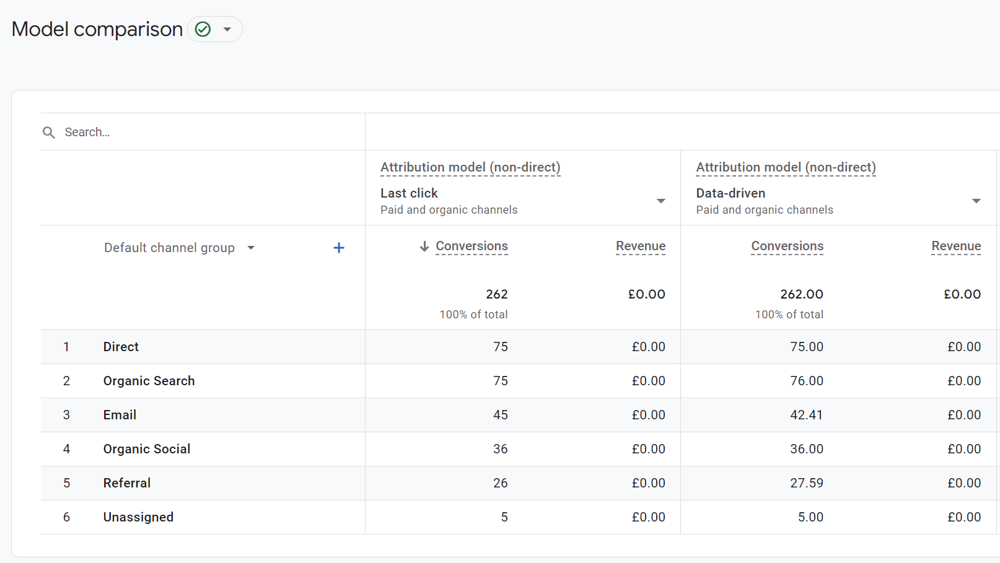Click the 5.00 data-driven value for Unassigned

(x=810, y=517)
